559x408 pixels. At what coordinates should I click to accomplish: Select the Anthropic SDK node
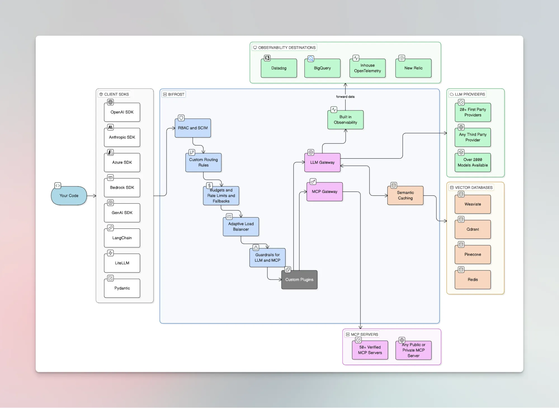click(122, 137)
